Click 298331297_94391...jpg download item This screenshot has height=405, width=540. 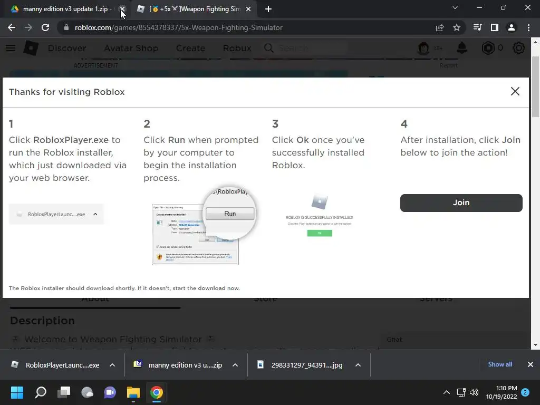(x=300, y=365)
